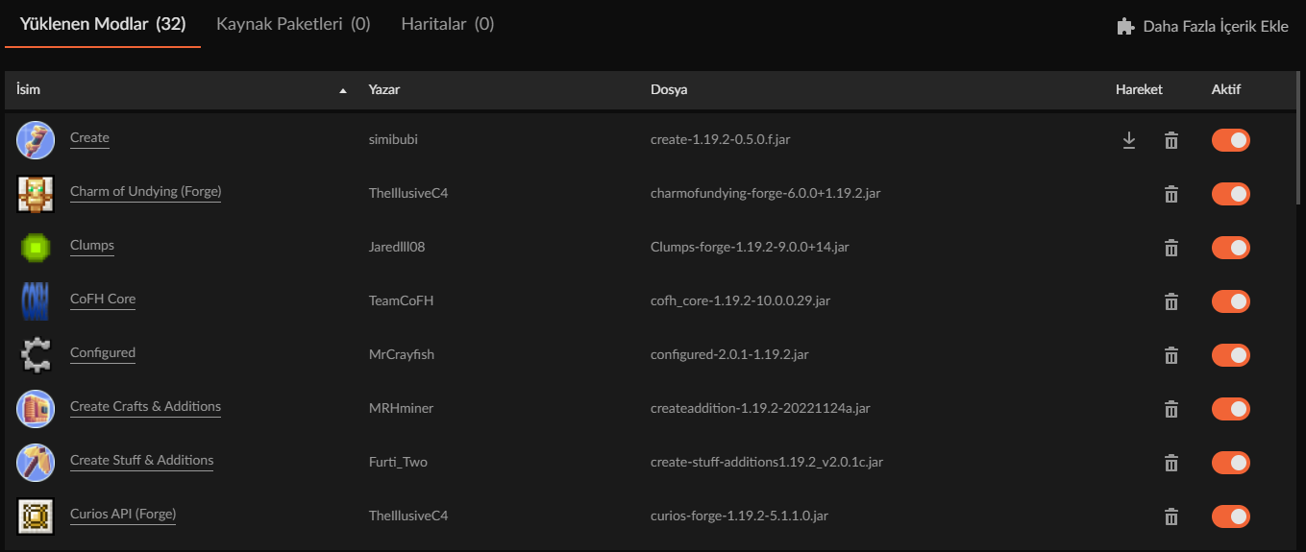
Task: Click trash icon for Configured mod
Action: [1171, 355]
